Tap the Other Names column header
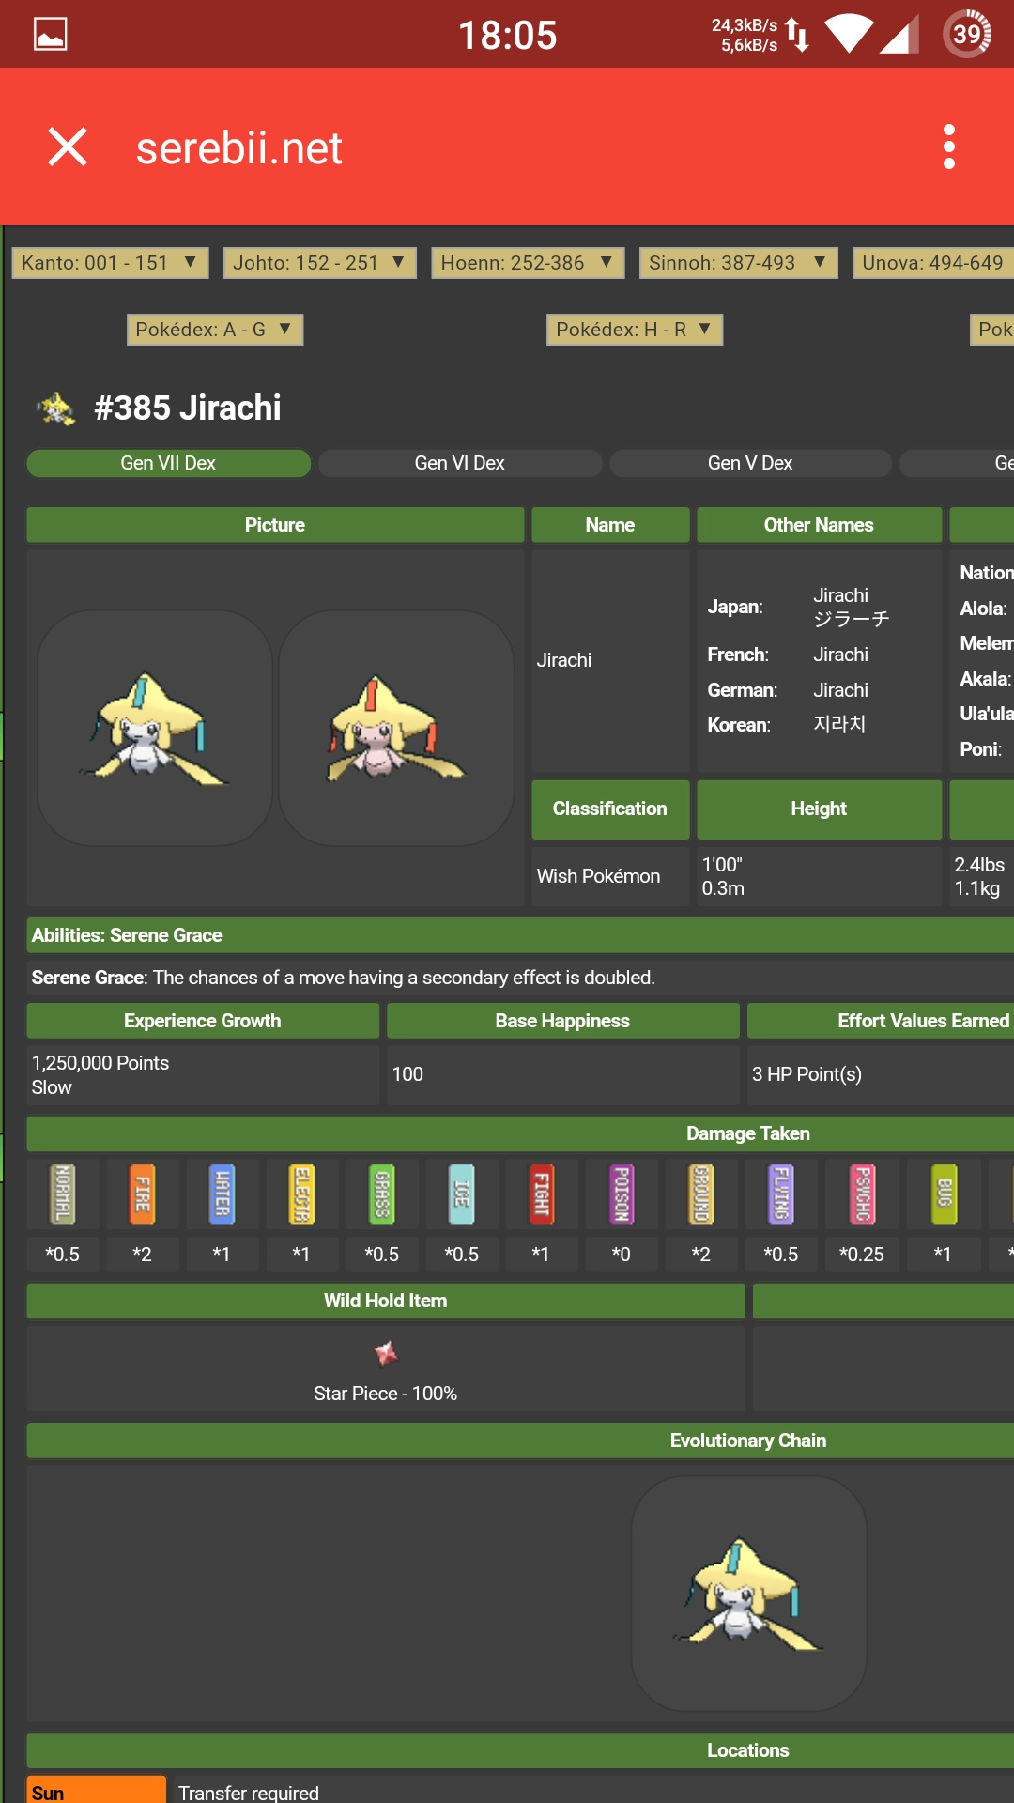 point(819,525)
